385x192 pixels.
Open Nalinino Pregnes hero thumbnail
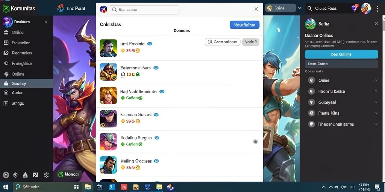(x=108, y=141)
